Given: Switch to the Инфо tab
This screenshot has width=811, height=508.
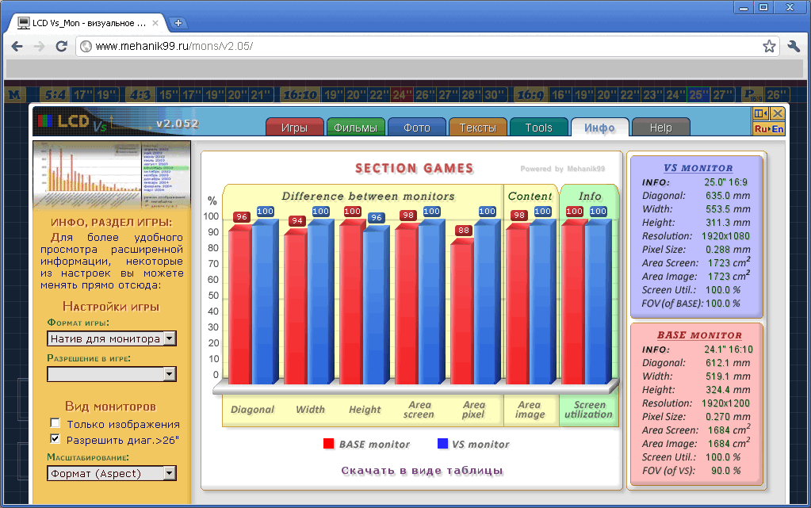Looking at the screenshot, I should 599,128.
